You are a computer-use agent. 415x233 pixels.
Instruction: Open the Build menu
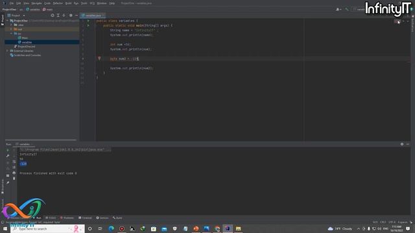point(68,3)
